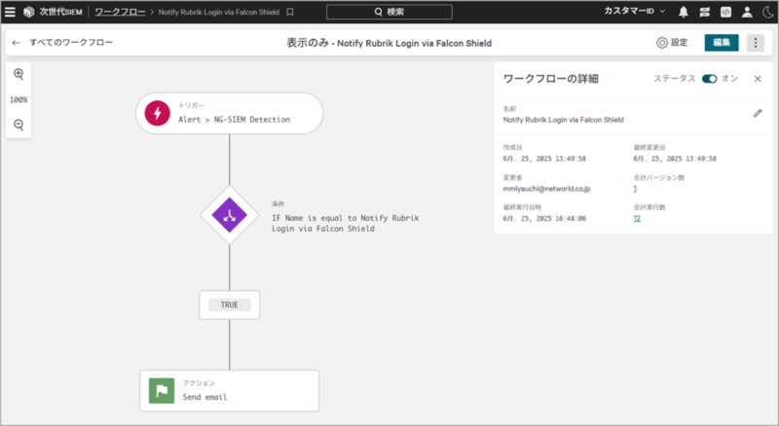Zoom in on the workflow canvas
Image resolution: width=779 pixels, height=426 pixels.
pos(19,74)
